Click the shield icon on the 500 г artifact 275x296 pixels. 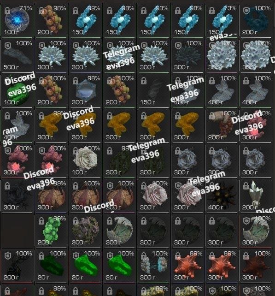pos(7,46)
